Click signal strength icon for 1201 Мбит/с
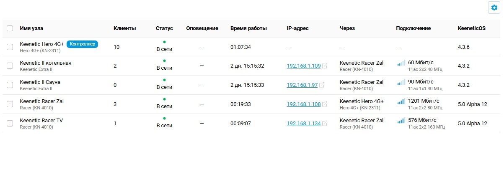 (x=401, y=101)
